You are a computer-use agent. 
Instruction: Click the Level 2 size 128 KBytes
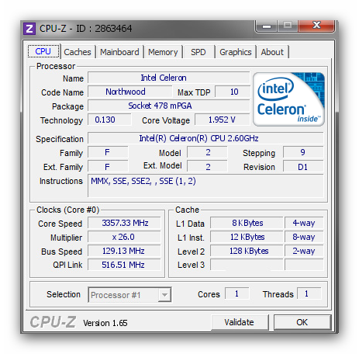pos(247,251)
